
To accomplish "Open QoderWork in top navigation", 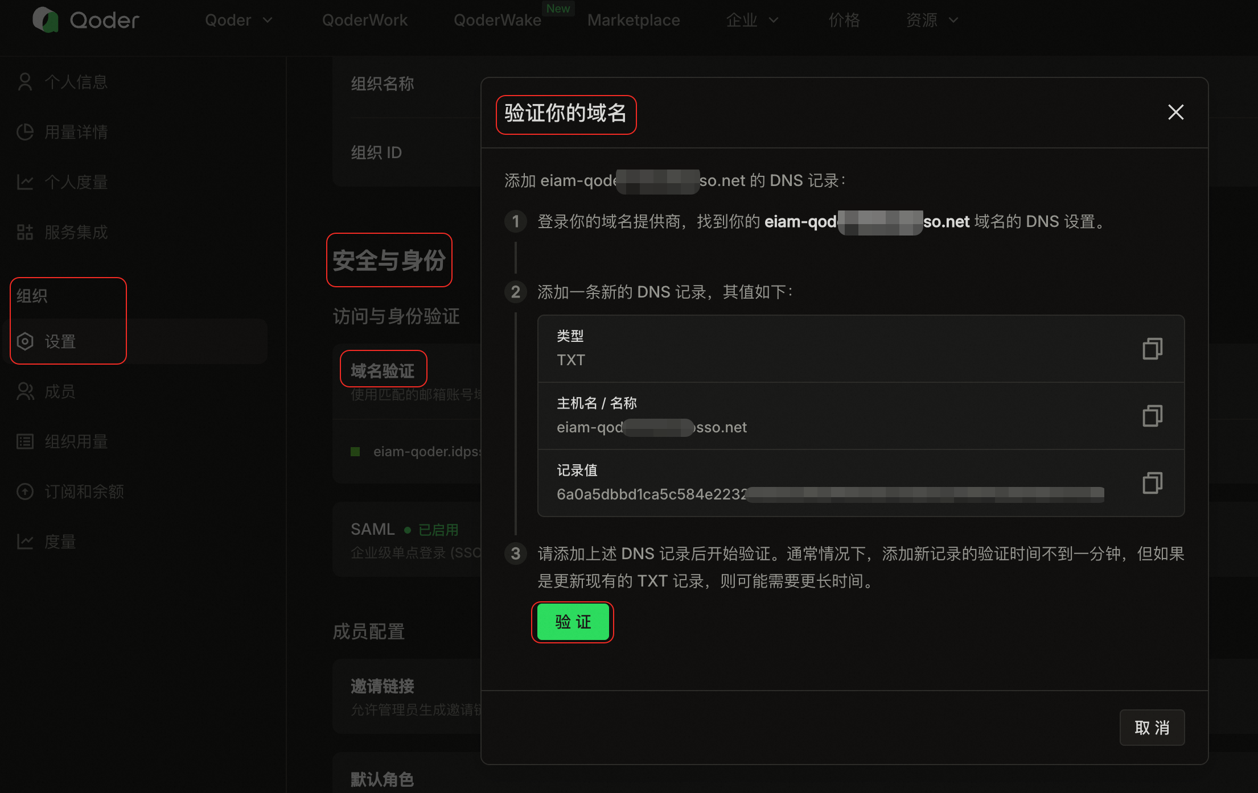I will click(365, 20).
